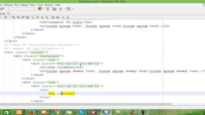Click the Debug Project icon
This screenshot has height=115, width=205.
69,9
